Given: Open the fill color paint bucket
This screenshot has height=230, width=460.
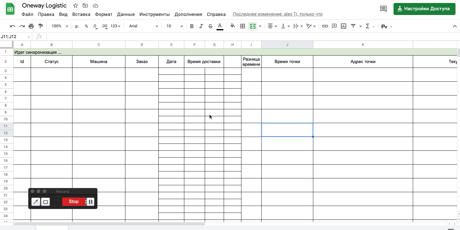Looking at the screenshot, I should click(233, 26).
